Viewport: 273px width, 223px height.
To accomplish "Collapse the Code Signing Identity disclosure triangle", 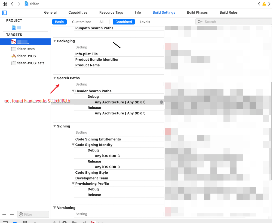I will 73,145.
